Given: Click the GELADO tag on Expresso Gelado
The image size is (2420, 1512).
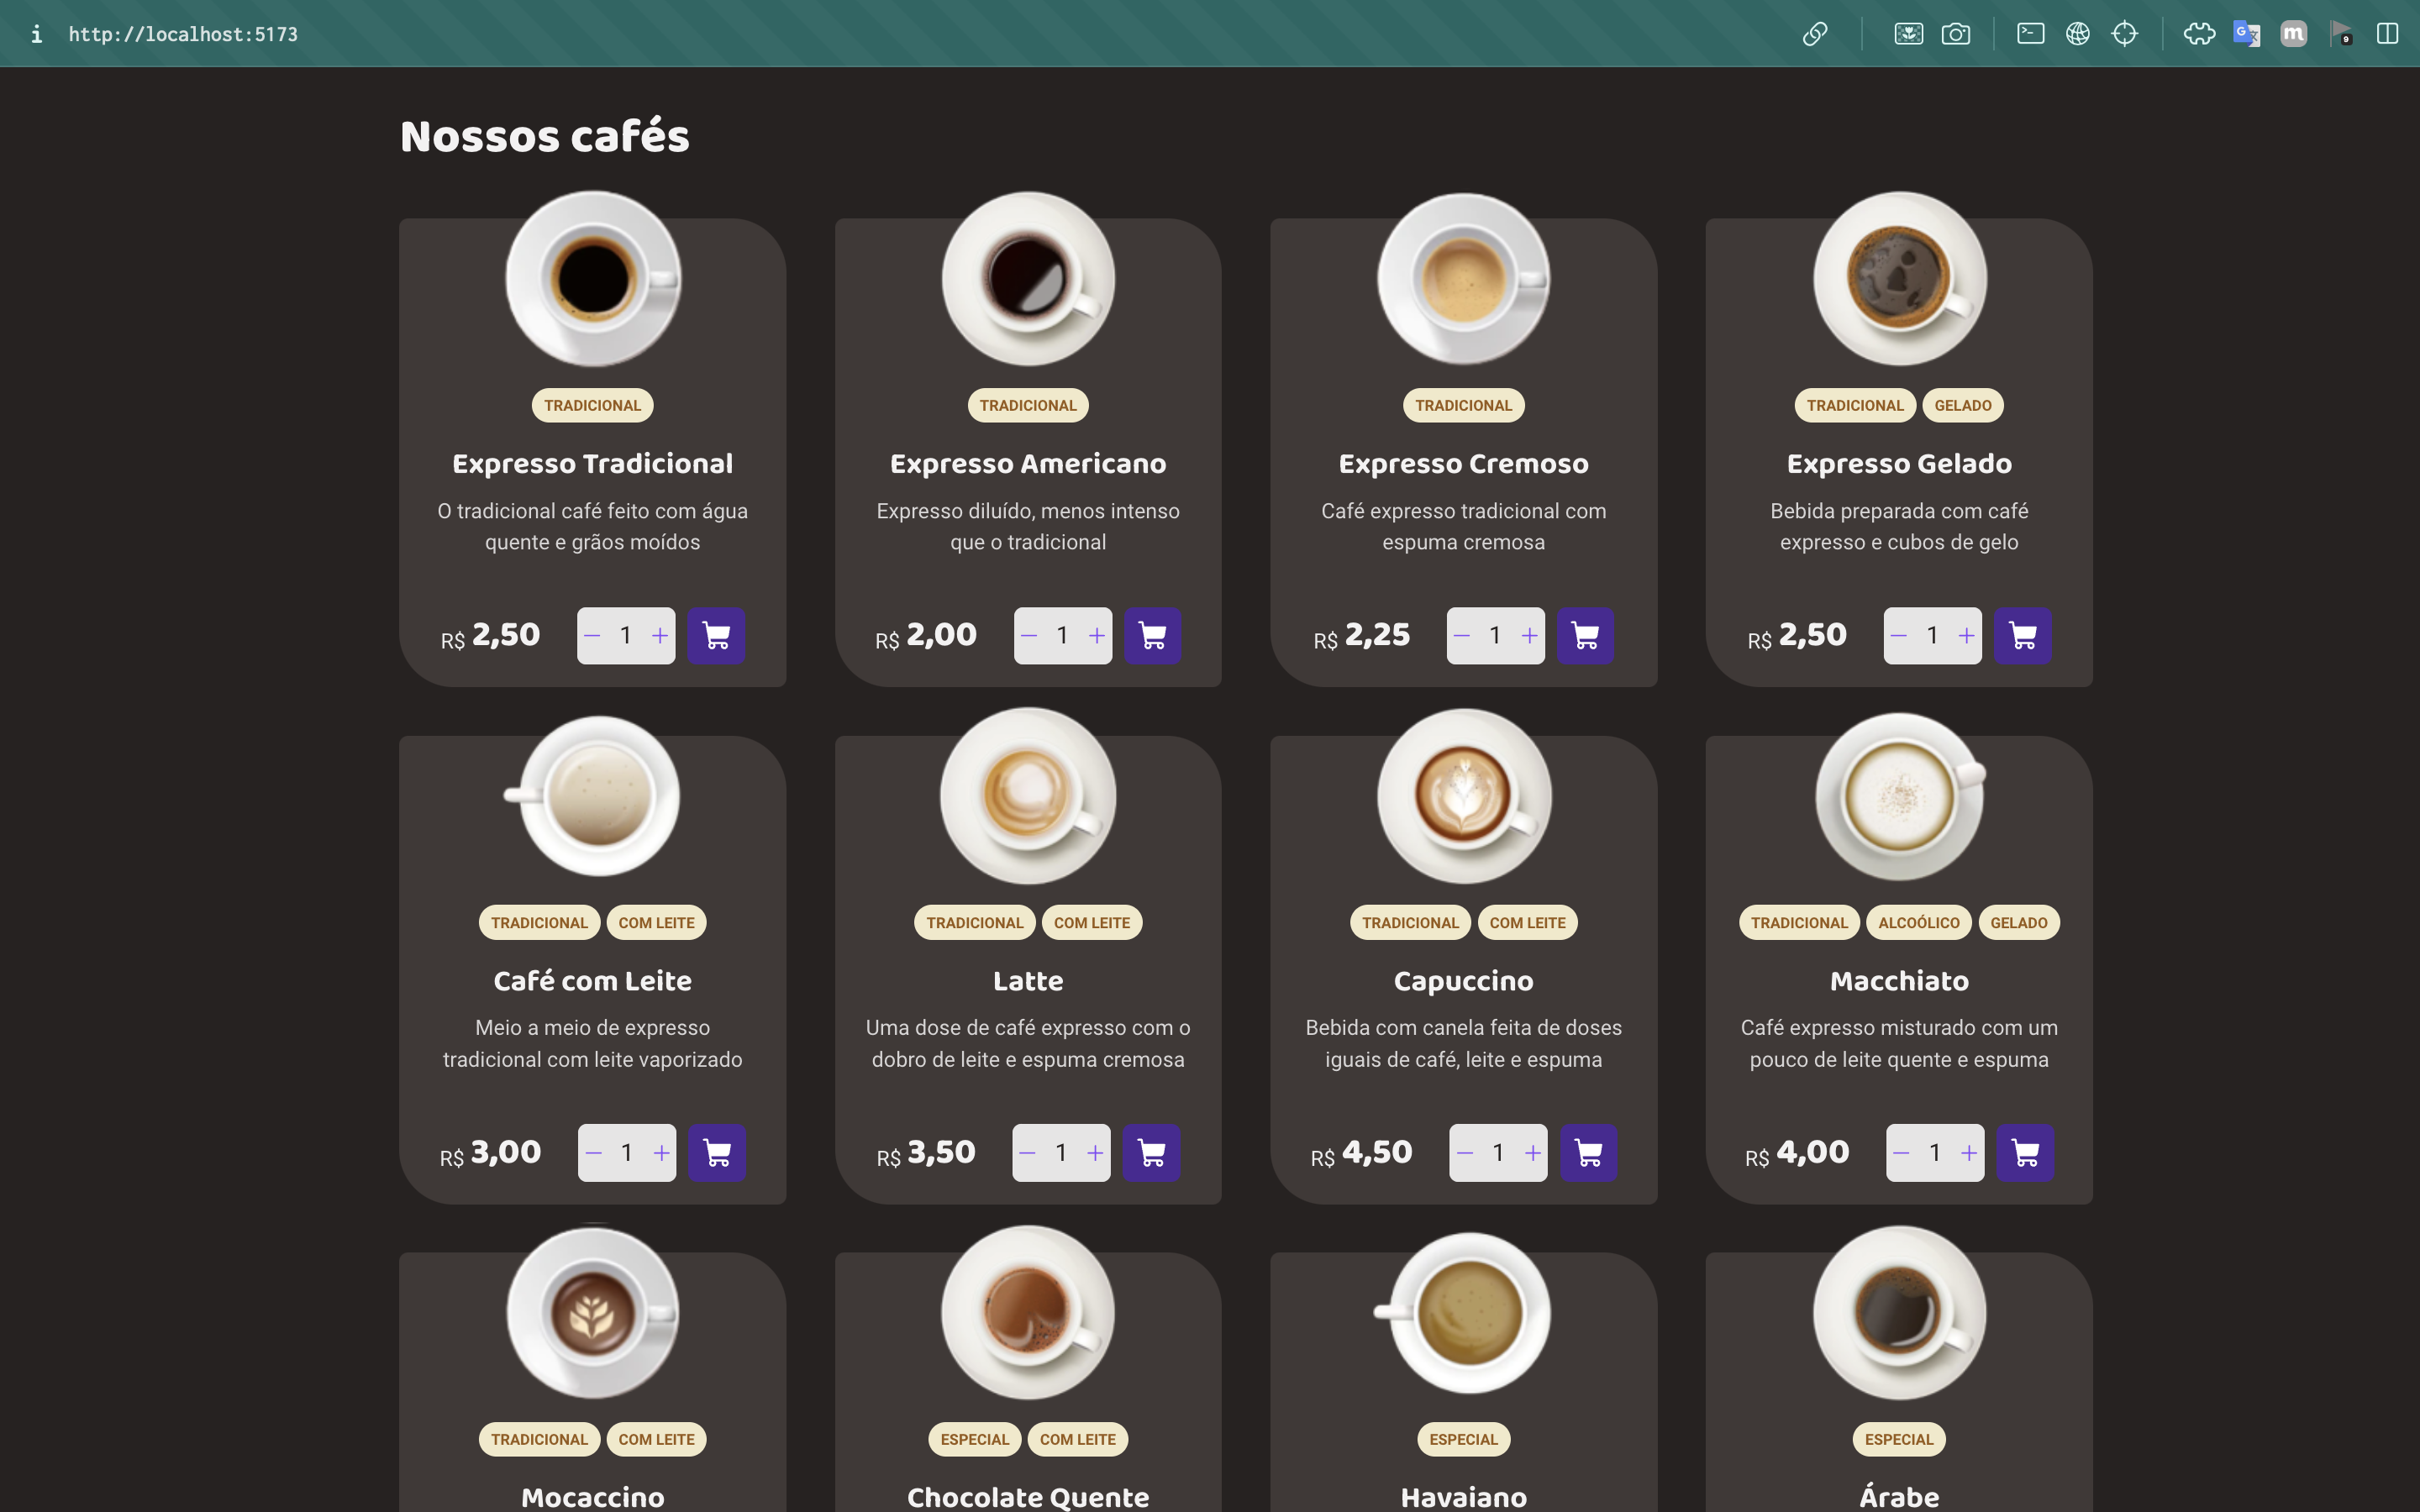Looking at the screenshot, I should click(x=1962, y=405).
